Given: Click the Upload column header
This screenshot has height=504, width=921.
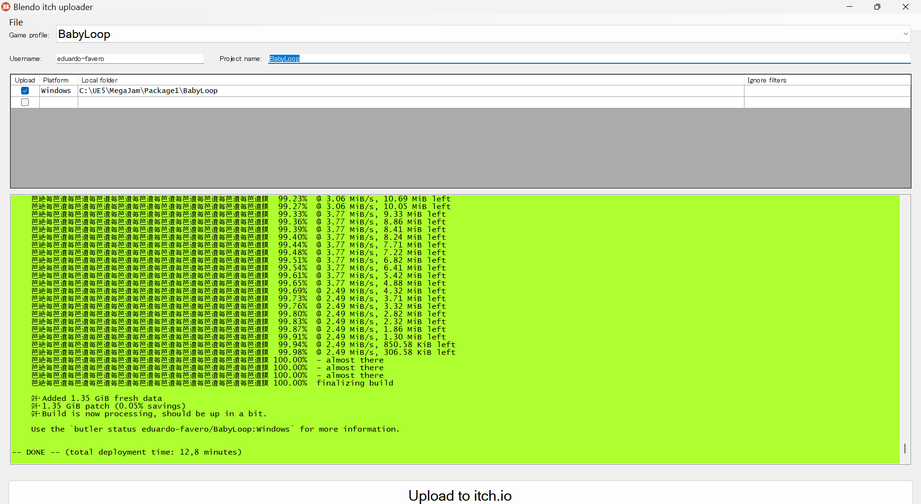Looking at the screenshot, I should [25, 80].
